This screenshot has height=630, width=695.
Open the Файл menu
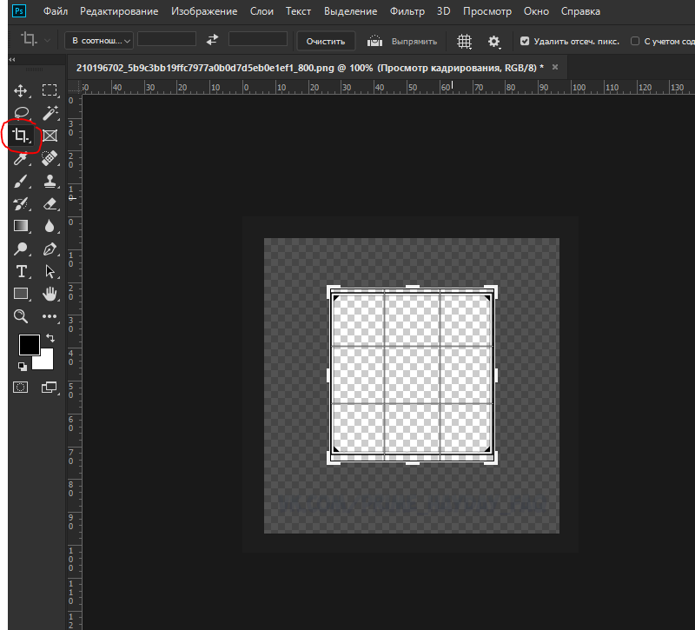coord(56,11)
